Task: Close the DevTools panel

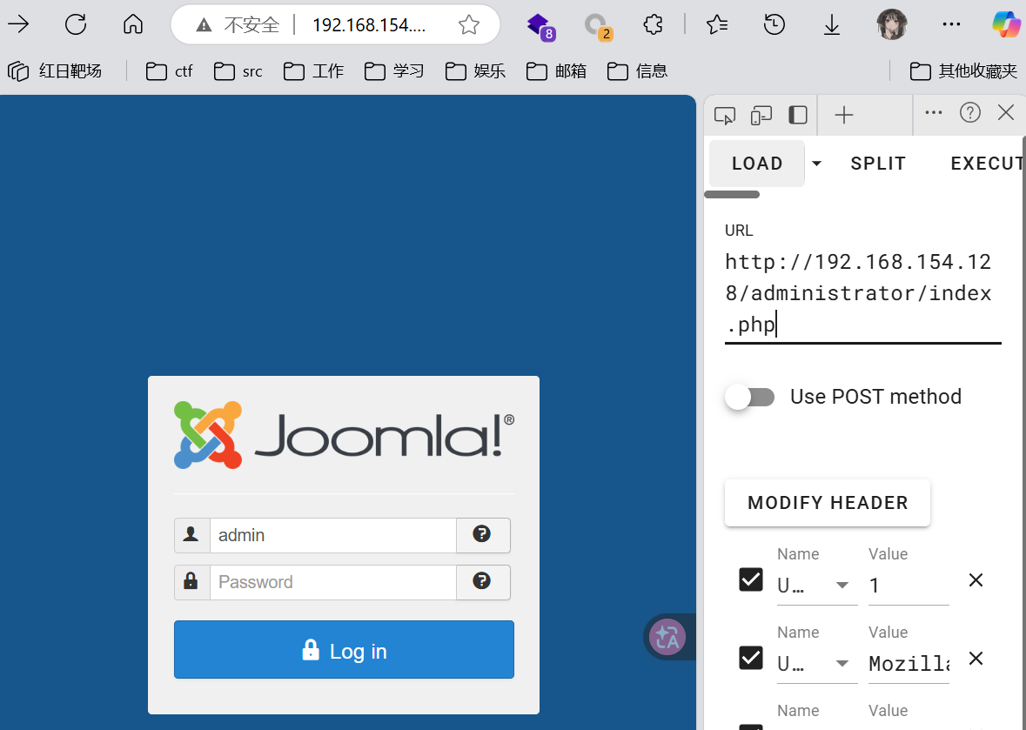Action: pos(1006,112)
